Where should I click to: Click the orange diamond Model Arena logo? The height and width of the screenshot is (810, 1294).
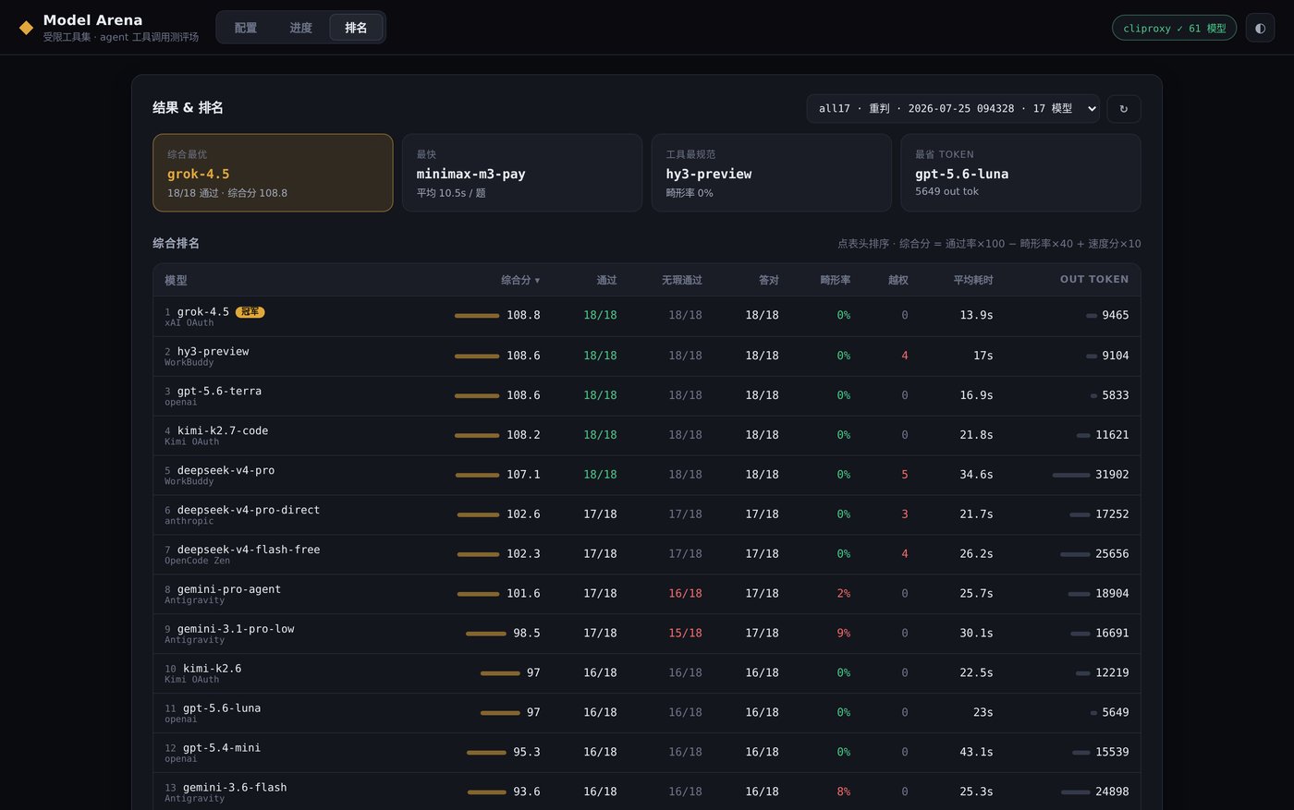(x=26, y=28)
